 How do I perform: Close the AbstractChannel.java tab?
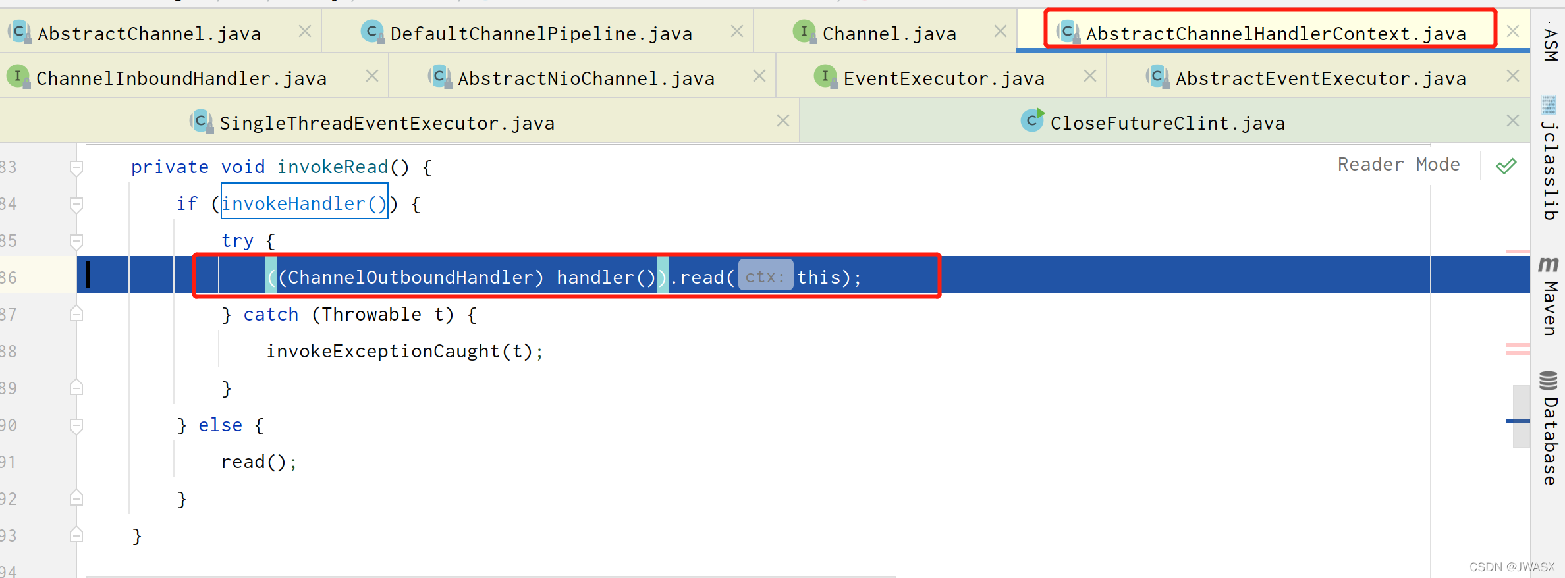point(305,31)
